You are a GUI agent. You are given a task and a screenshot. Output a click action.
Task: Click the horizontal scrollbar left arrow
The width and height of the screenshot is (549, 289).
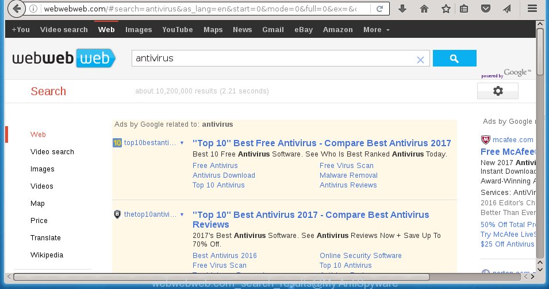pos(9,277)
